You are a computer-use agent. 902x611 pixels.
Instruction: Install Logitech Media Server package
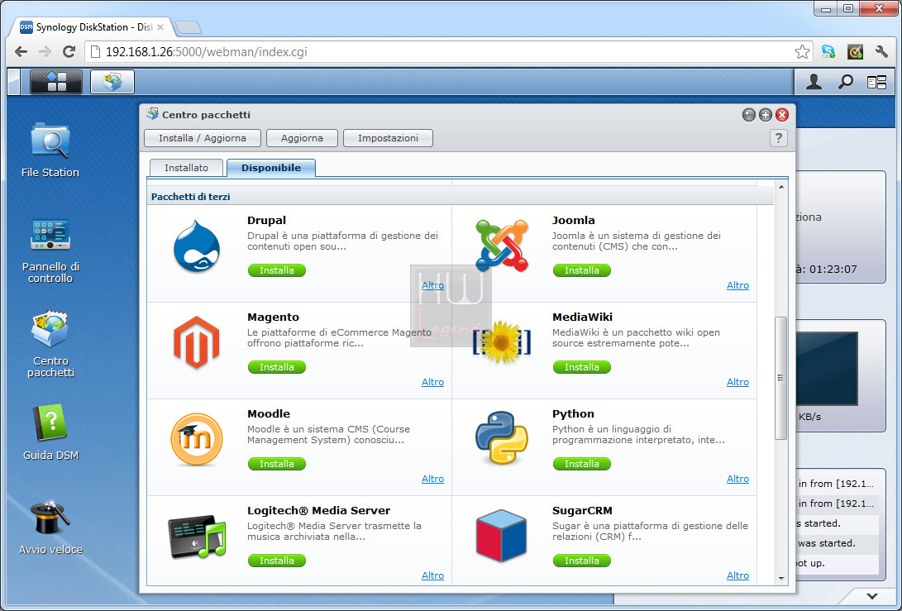pyautogui.click(x=277, y=561)
